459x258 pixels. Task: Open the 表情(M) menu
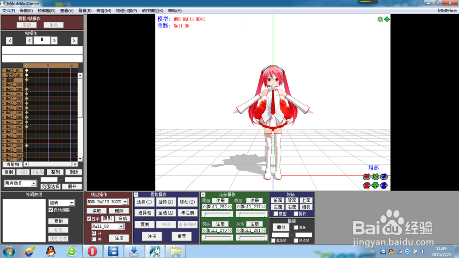pos(104,11)
